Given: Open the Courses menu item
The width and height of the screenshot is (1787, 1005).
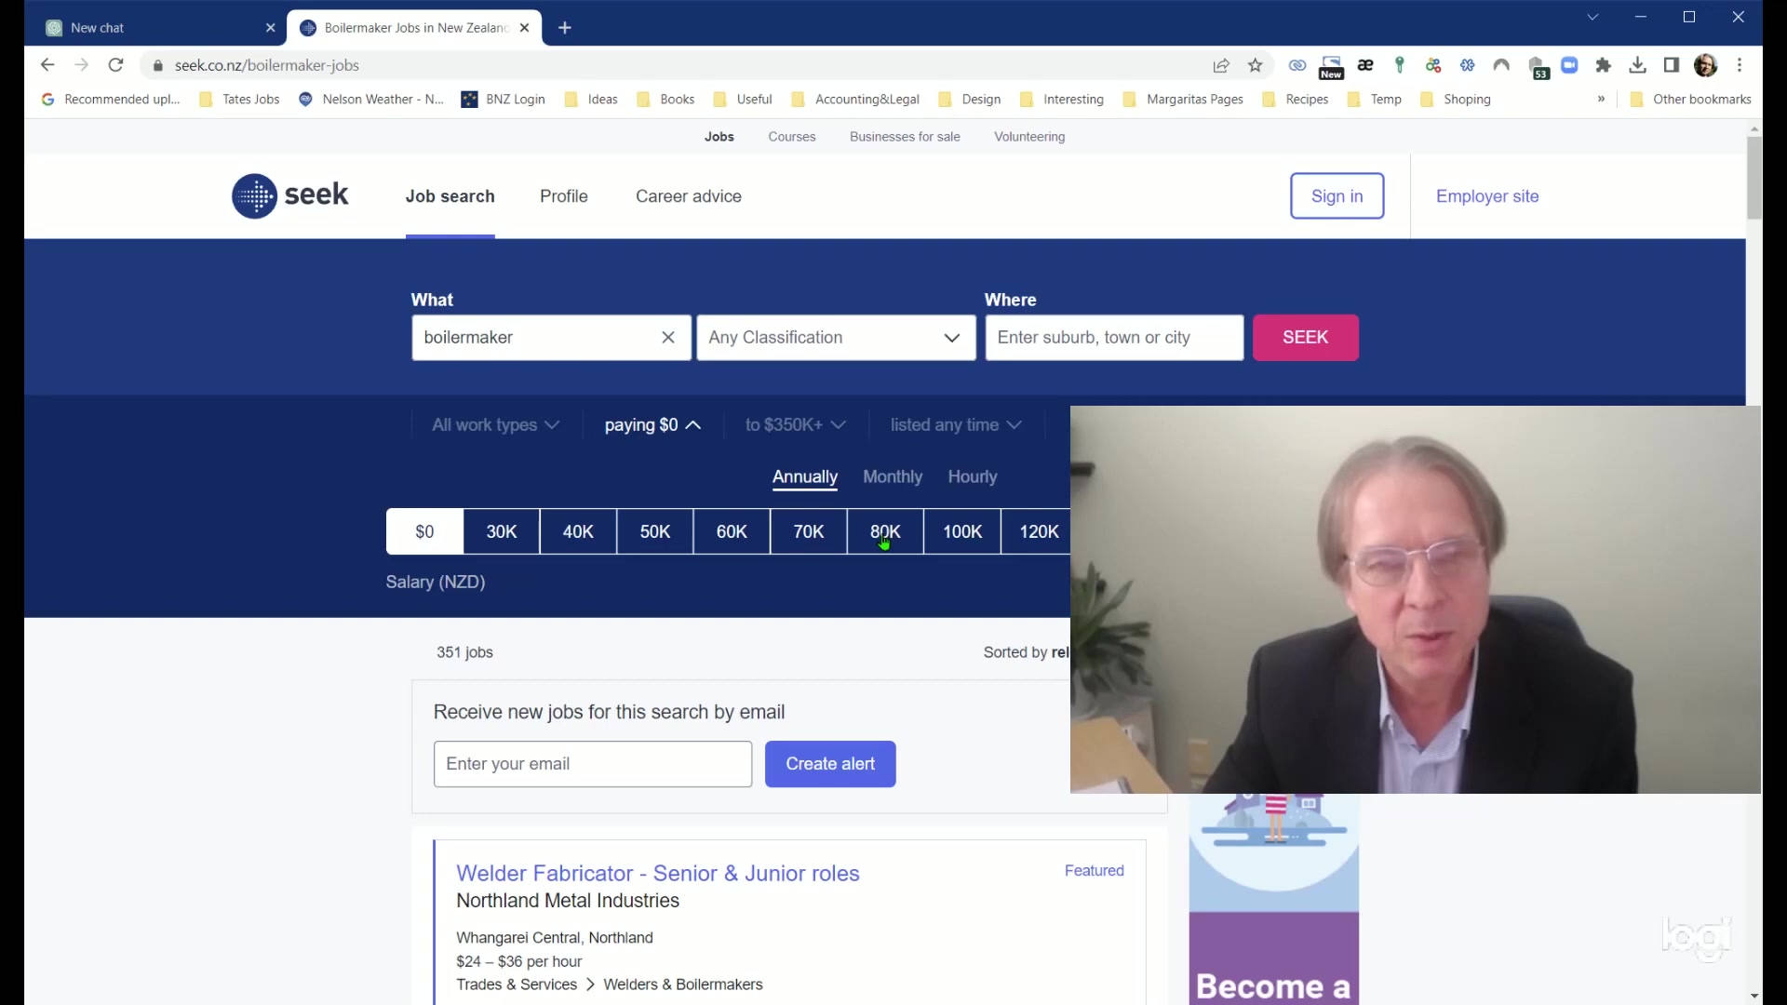Looking at the screenshot, I should pos(791,137).
